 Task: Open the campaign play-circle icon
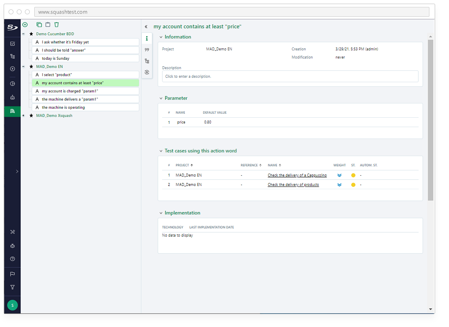(x=13, y=69)
